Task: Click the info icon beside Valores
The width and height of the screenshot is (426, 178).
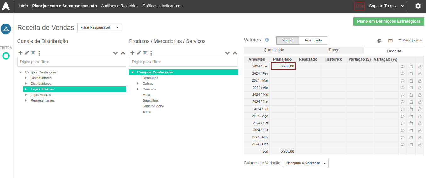Action: click(267, 40)
